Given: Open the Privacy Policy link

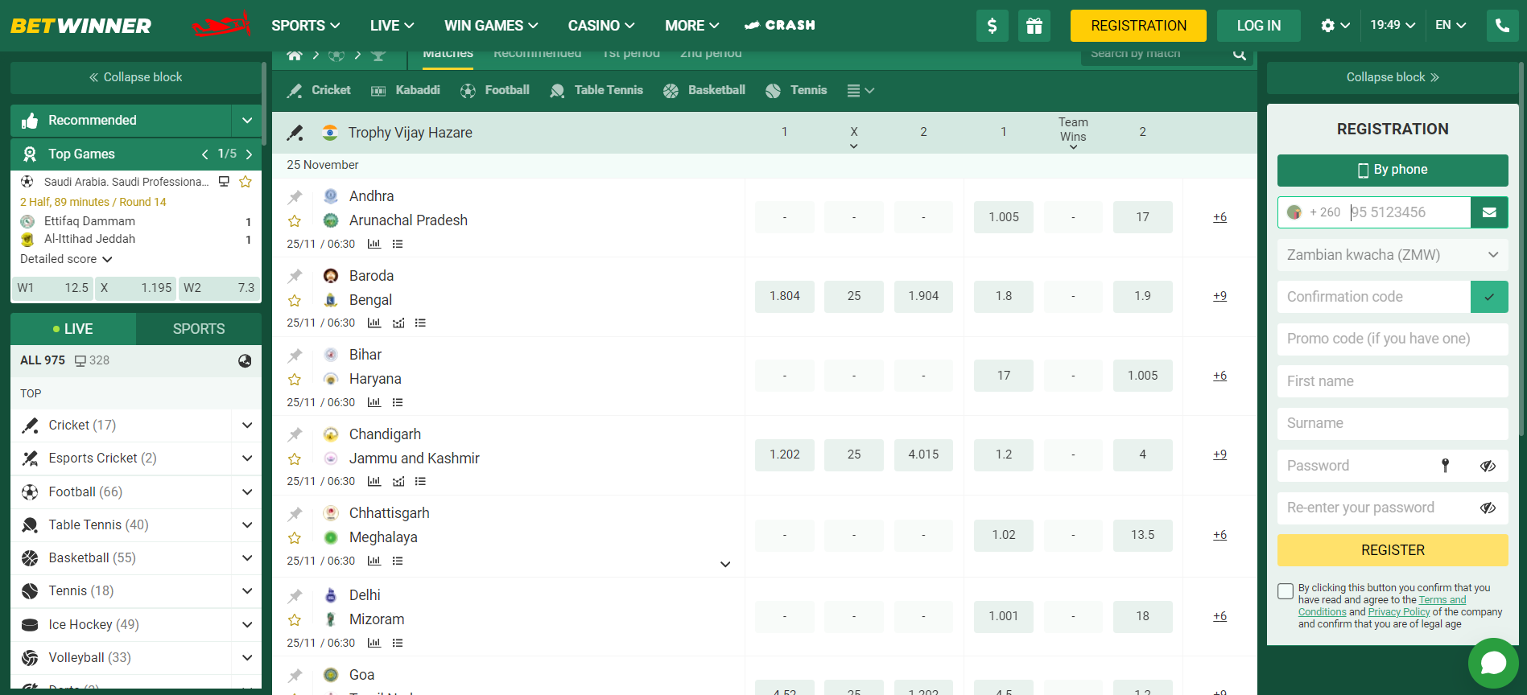Looking at the screenshot, I should pyautogui.click(x=1399, y=612).
